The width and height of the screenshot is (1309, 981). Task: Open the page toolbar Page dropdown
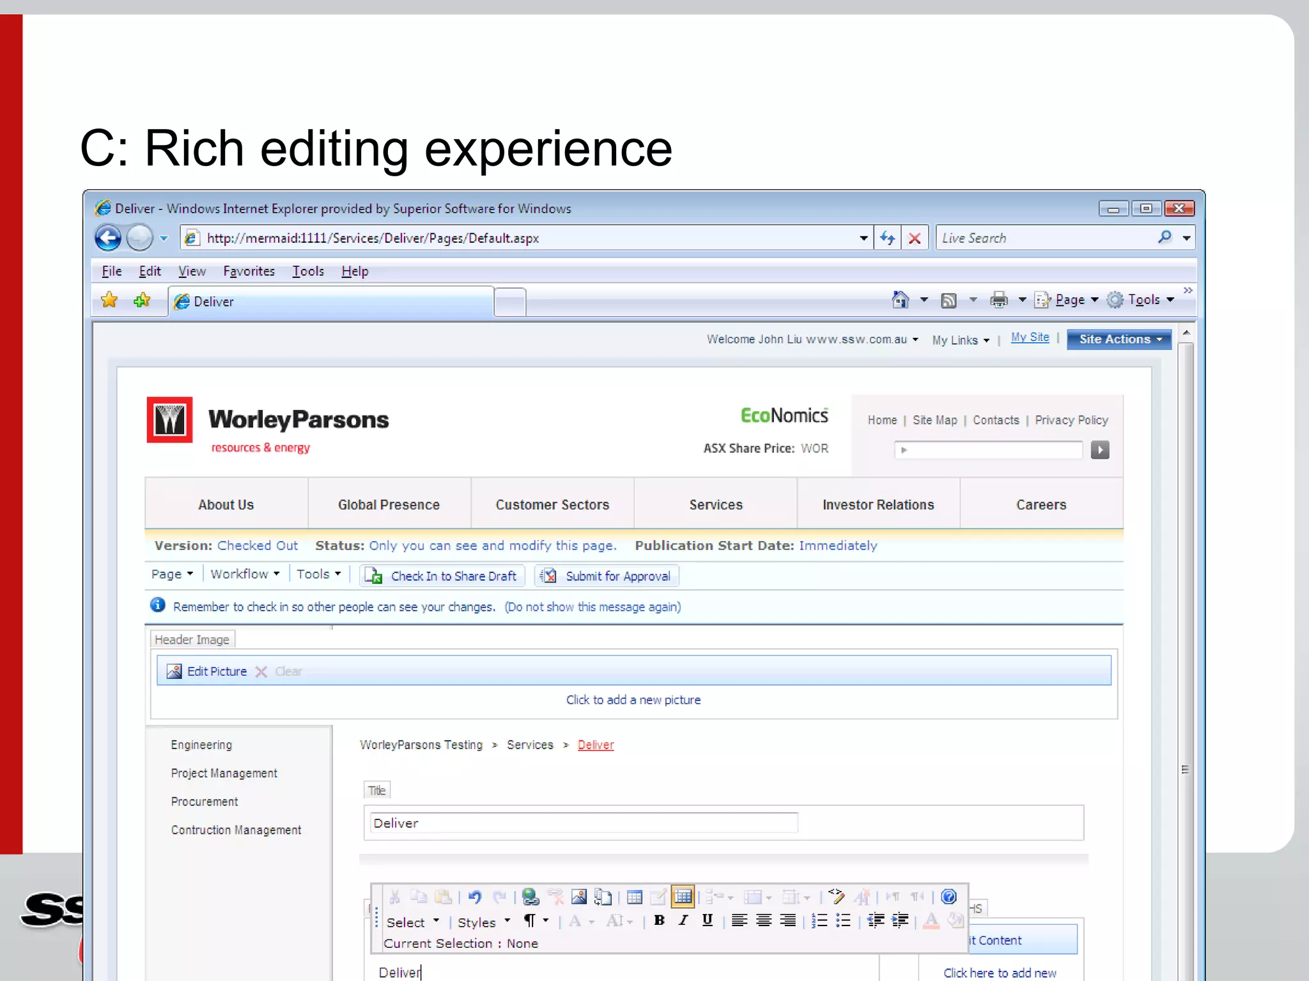pyautogui.click(x=172, y=574)
